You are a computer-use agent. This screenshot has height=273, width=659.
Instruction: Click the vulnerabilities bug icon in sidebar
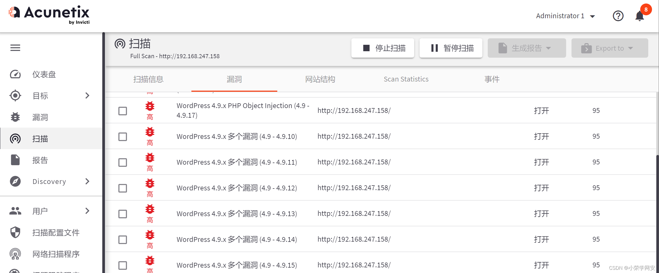click(x=15, y=117)
